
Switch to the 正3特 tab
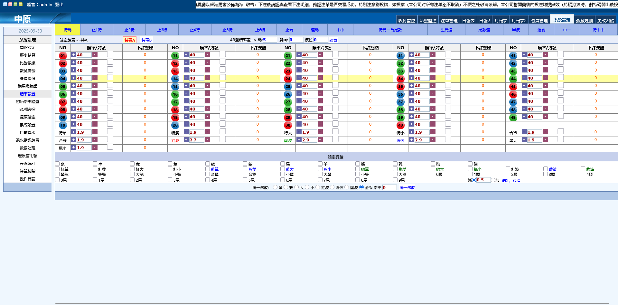tap(162, 30)
